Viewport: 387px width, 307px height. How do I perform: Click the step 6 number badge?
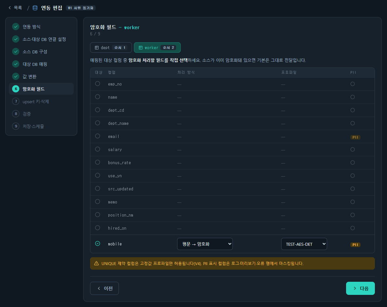point(16,89)
